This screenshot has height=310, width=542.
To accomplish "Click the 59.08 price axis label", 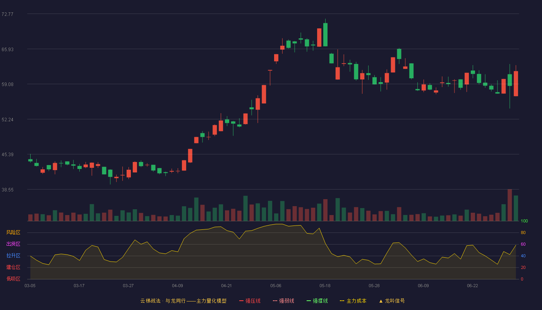I will (x=7, y=84).
